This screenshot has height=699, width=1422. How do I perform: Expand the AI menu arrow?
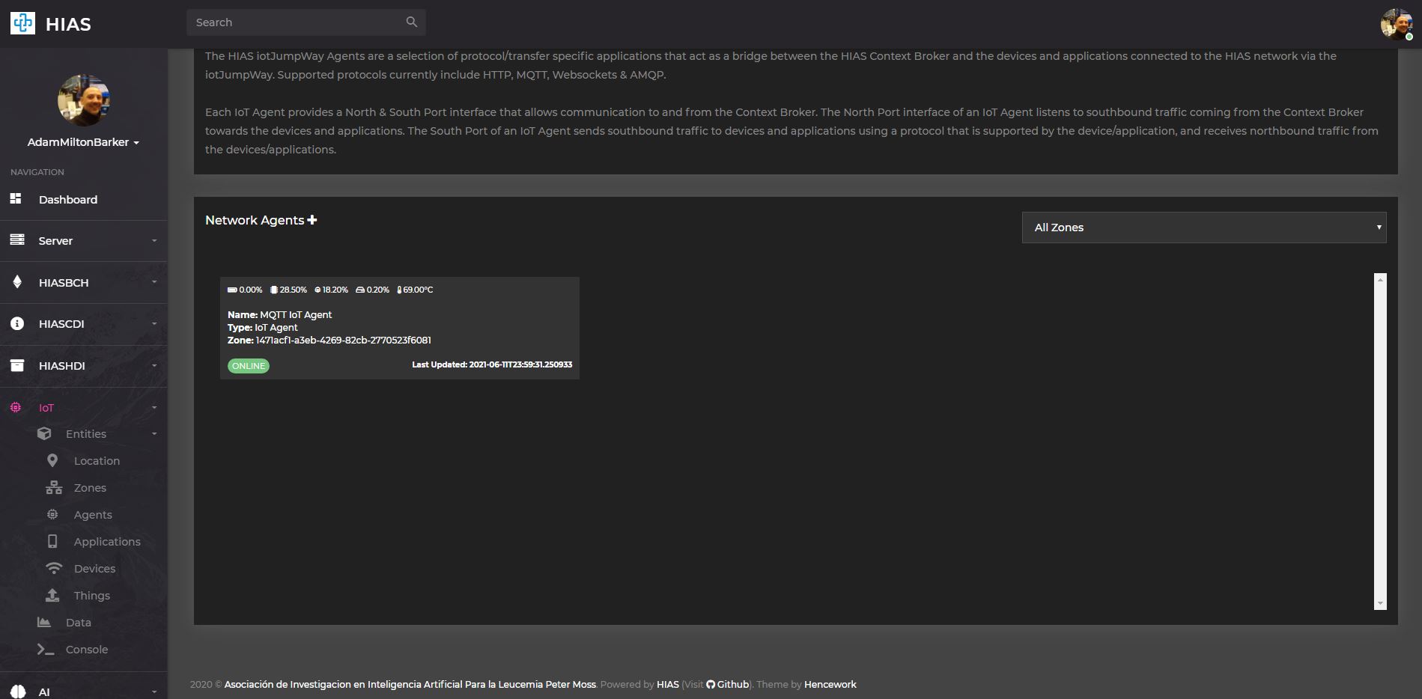pyautogui.click(x=154, y=692)
